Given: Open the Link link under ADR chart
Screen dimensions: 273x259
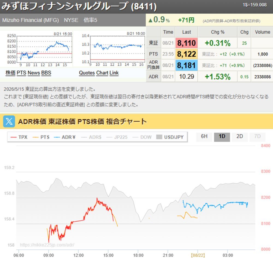Looking at the screenshot, I should click(114, 73).
